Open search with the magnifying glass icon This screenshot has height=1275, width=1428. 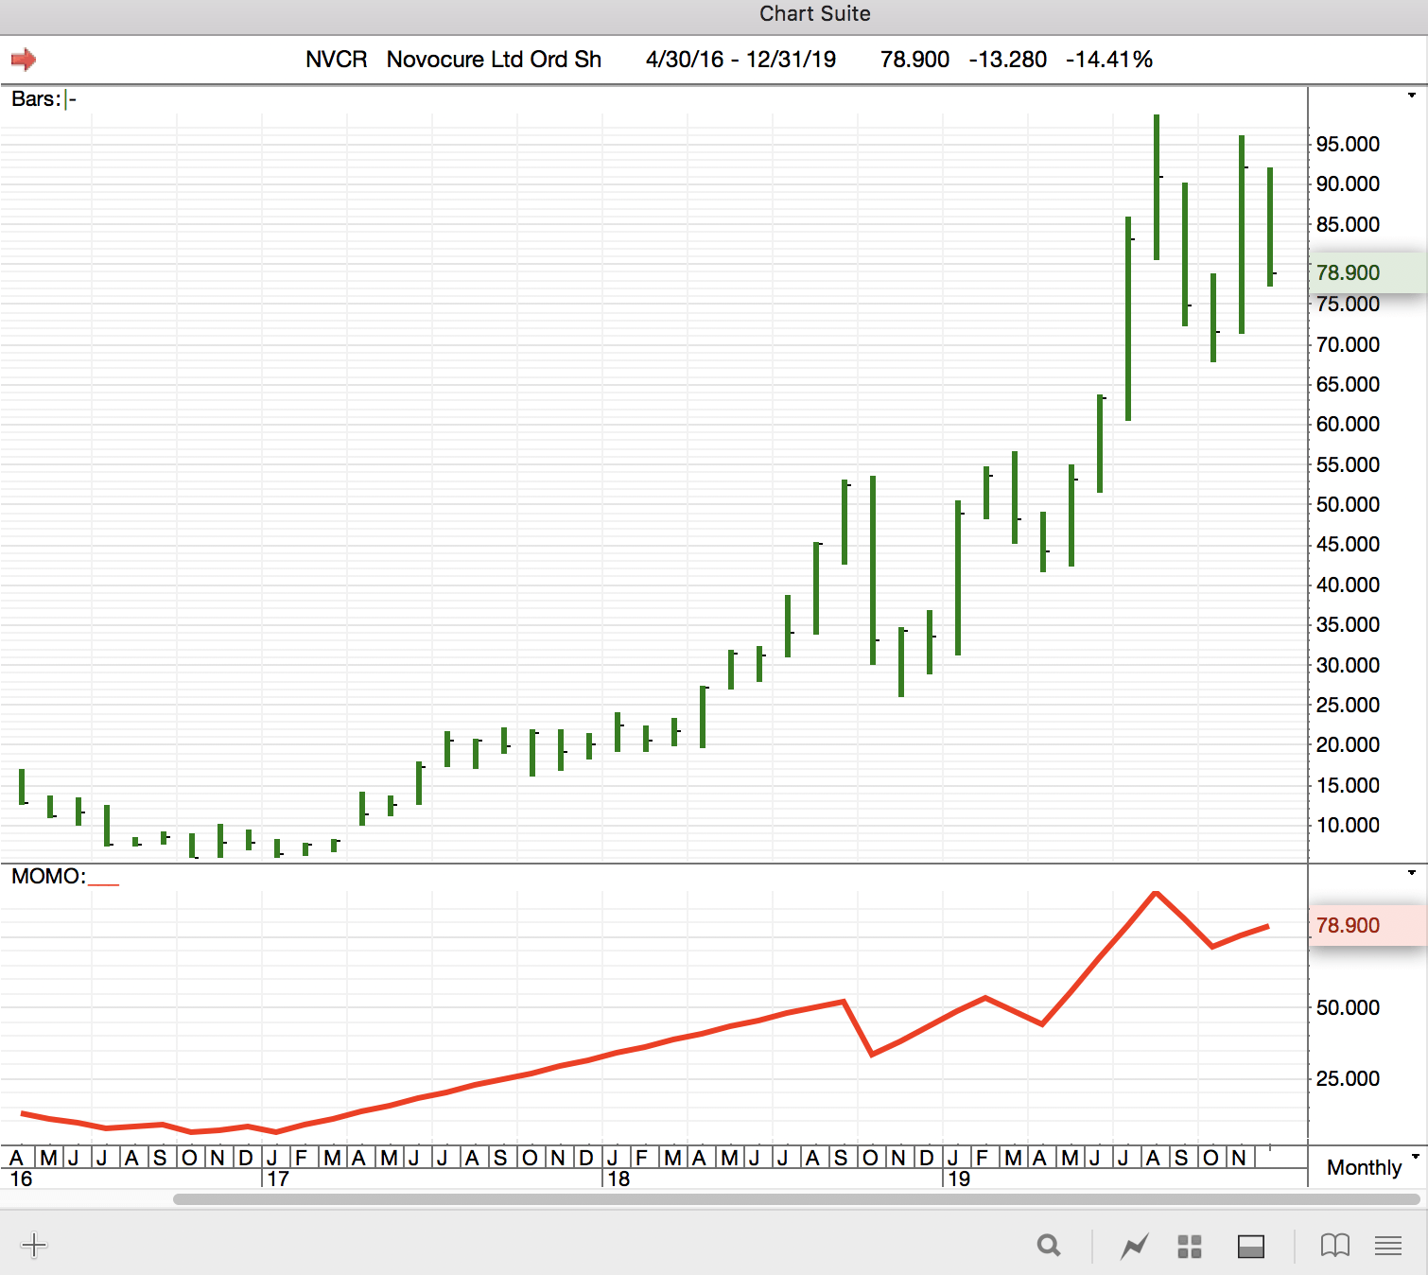(x=1049, y=1246)
